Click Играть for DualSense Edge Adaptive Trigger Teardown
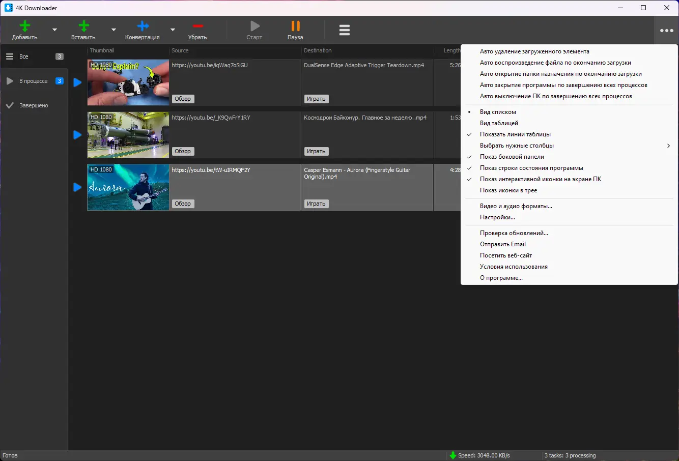This screenshot has width=679, height=461. coord(316,99)
